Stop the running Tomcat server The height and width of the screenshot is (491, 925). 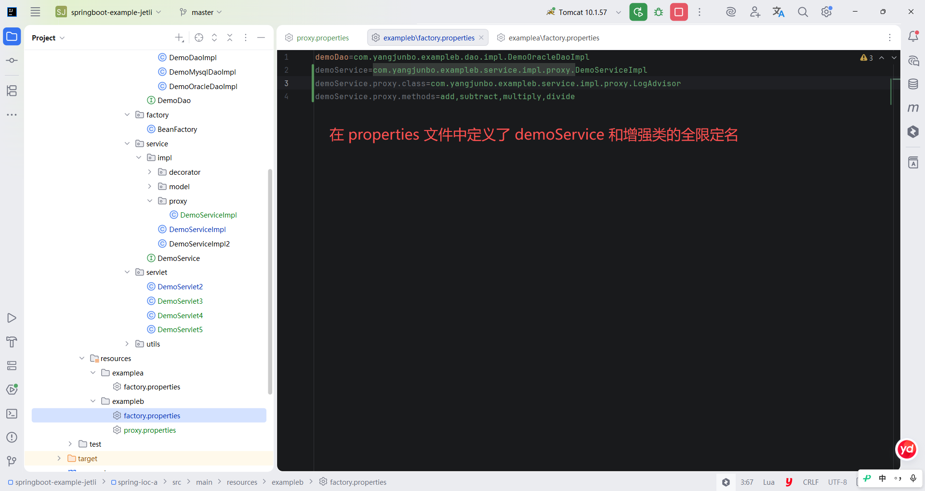[x=679, y=12]
